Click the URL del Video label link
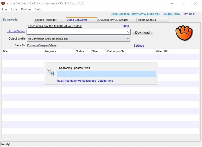The width and height of the screenshot is (202, 147). coord(16,31)
